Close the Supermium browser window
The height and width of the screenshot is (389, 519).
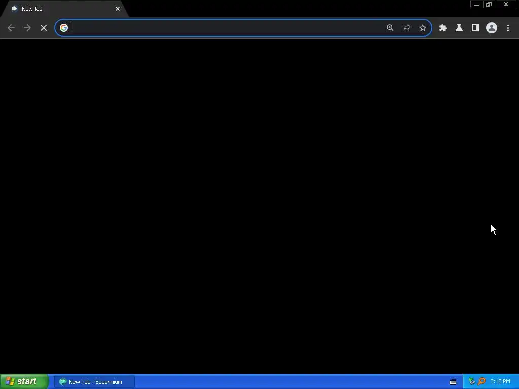coord(506,5)
